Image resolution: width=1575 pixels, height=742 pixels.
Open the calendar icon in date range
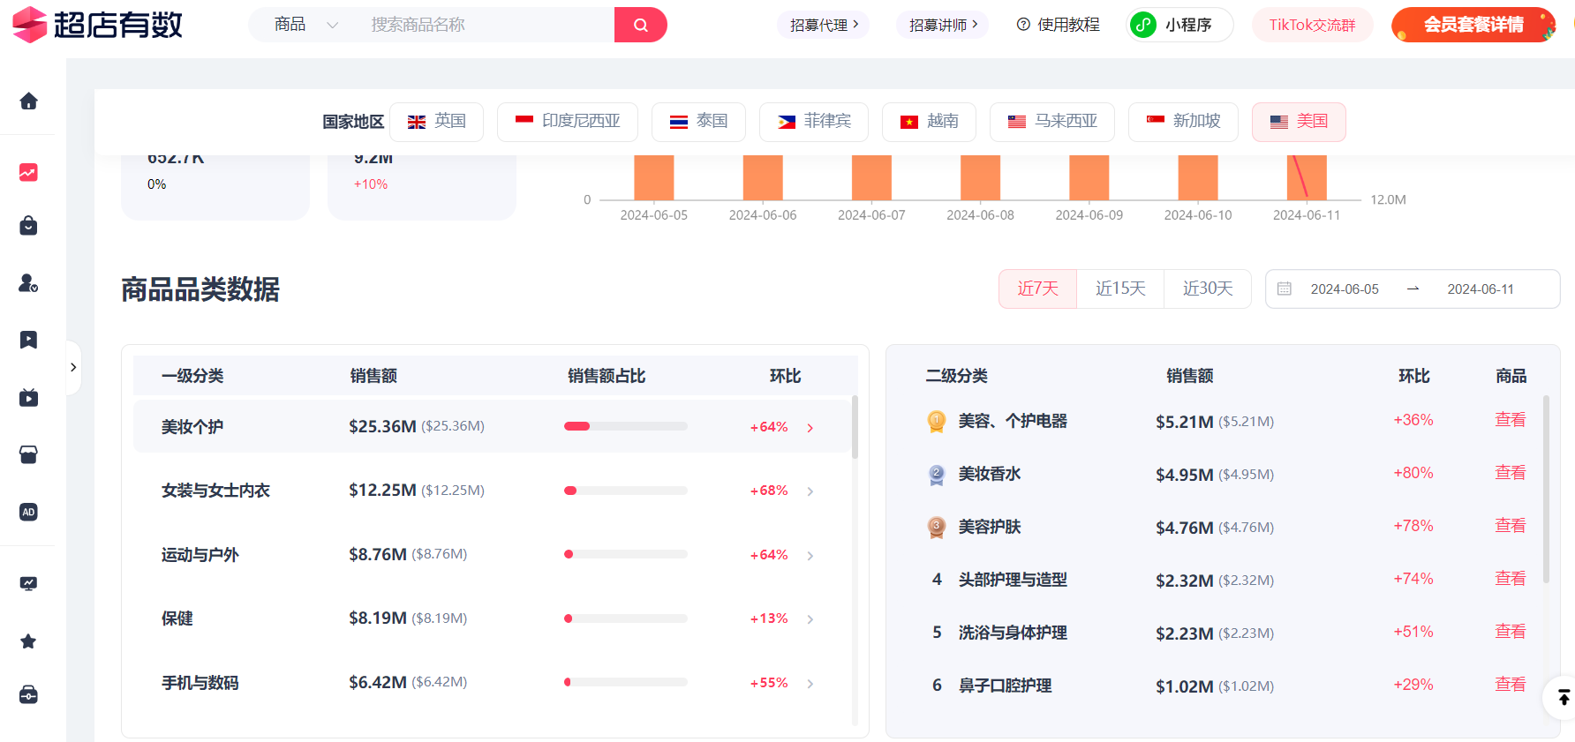point(1285,289)
